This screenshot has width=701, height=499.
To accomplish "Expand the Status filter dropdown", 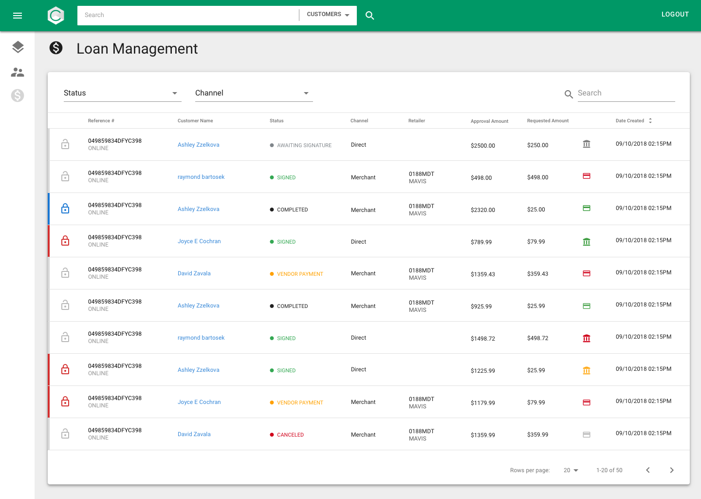I will coord(122,93).
